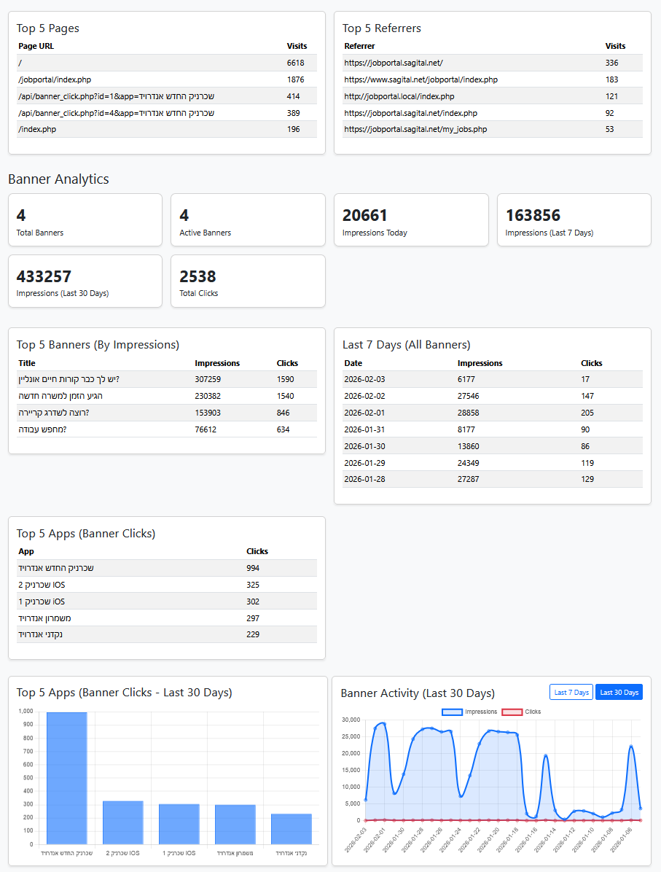661x872 pixels.
Task: Click Total Clicks card showing 2538
Action: pos(248,281)
